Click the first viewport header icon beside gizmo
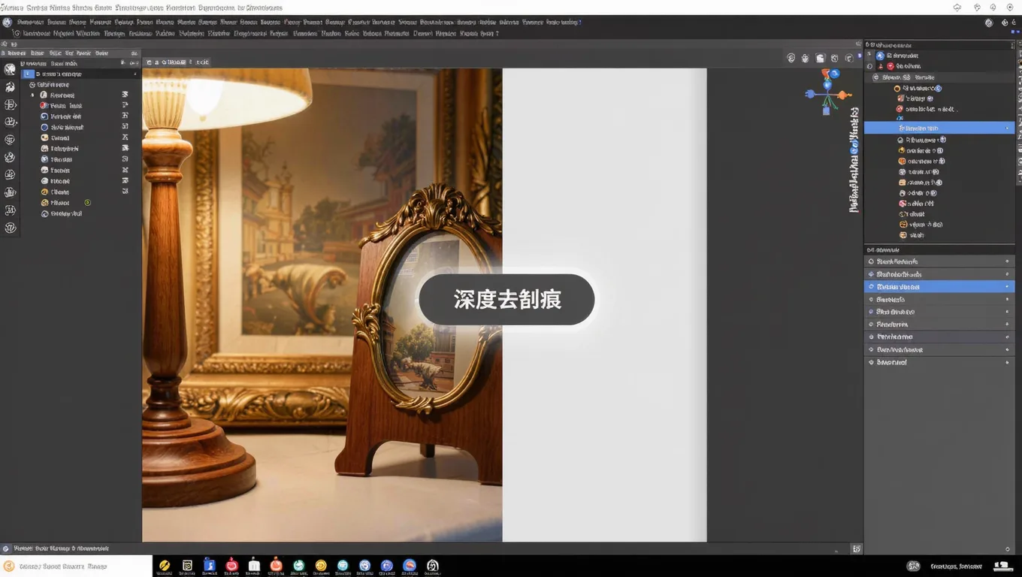 791,58
